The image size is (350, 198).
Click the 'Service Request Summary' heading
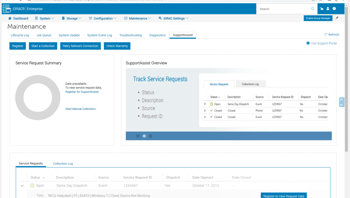[38, 63]
